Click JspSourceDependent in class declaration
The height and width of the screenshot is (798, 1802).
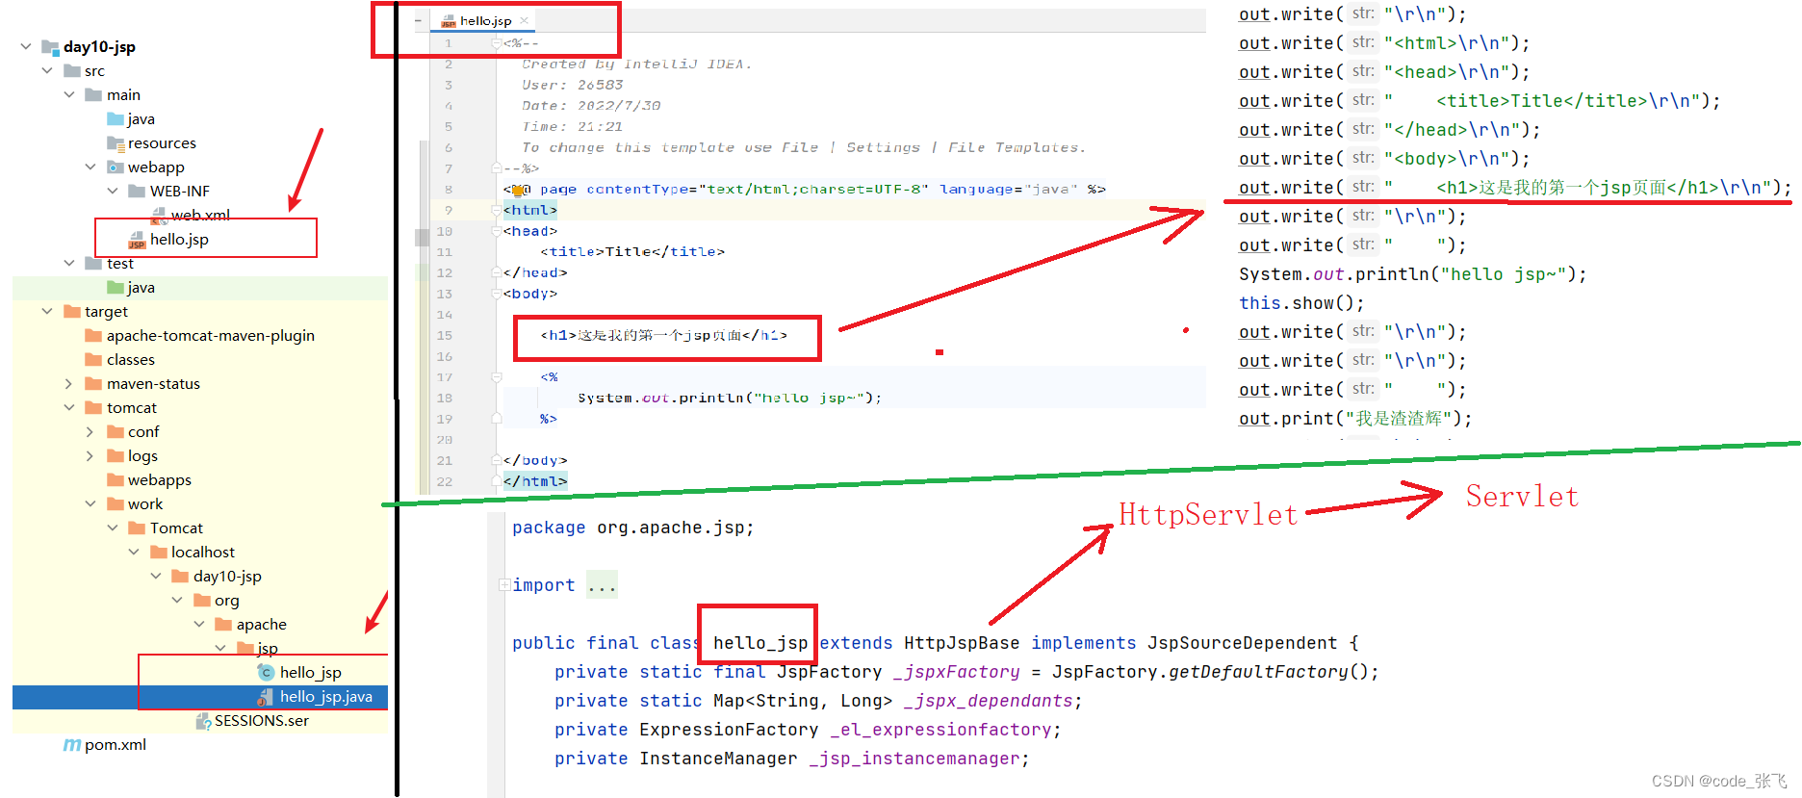[1242, 643]
